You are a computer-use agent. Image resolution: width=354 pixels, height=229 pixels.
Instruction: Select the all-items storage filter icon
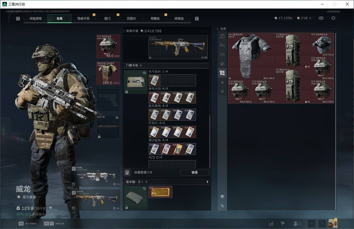222,37
